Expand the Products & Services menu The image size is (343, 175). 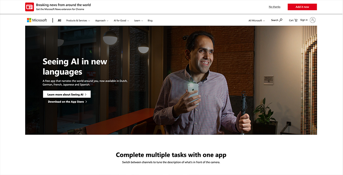click(78, 20)
